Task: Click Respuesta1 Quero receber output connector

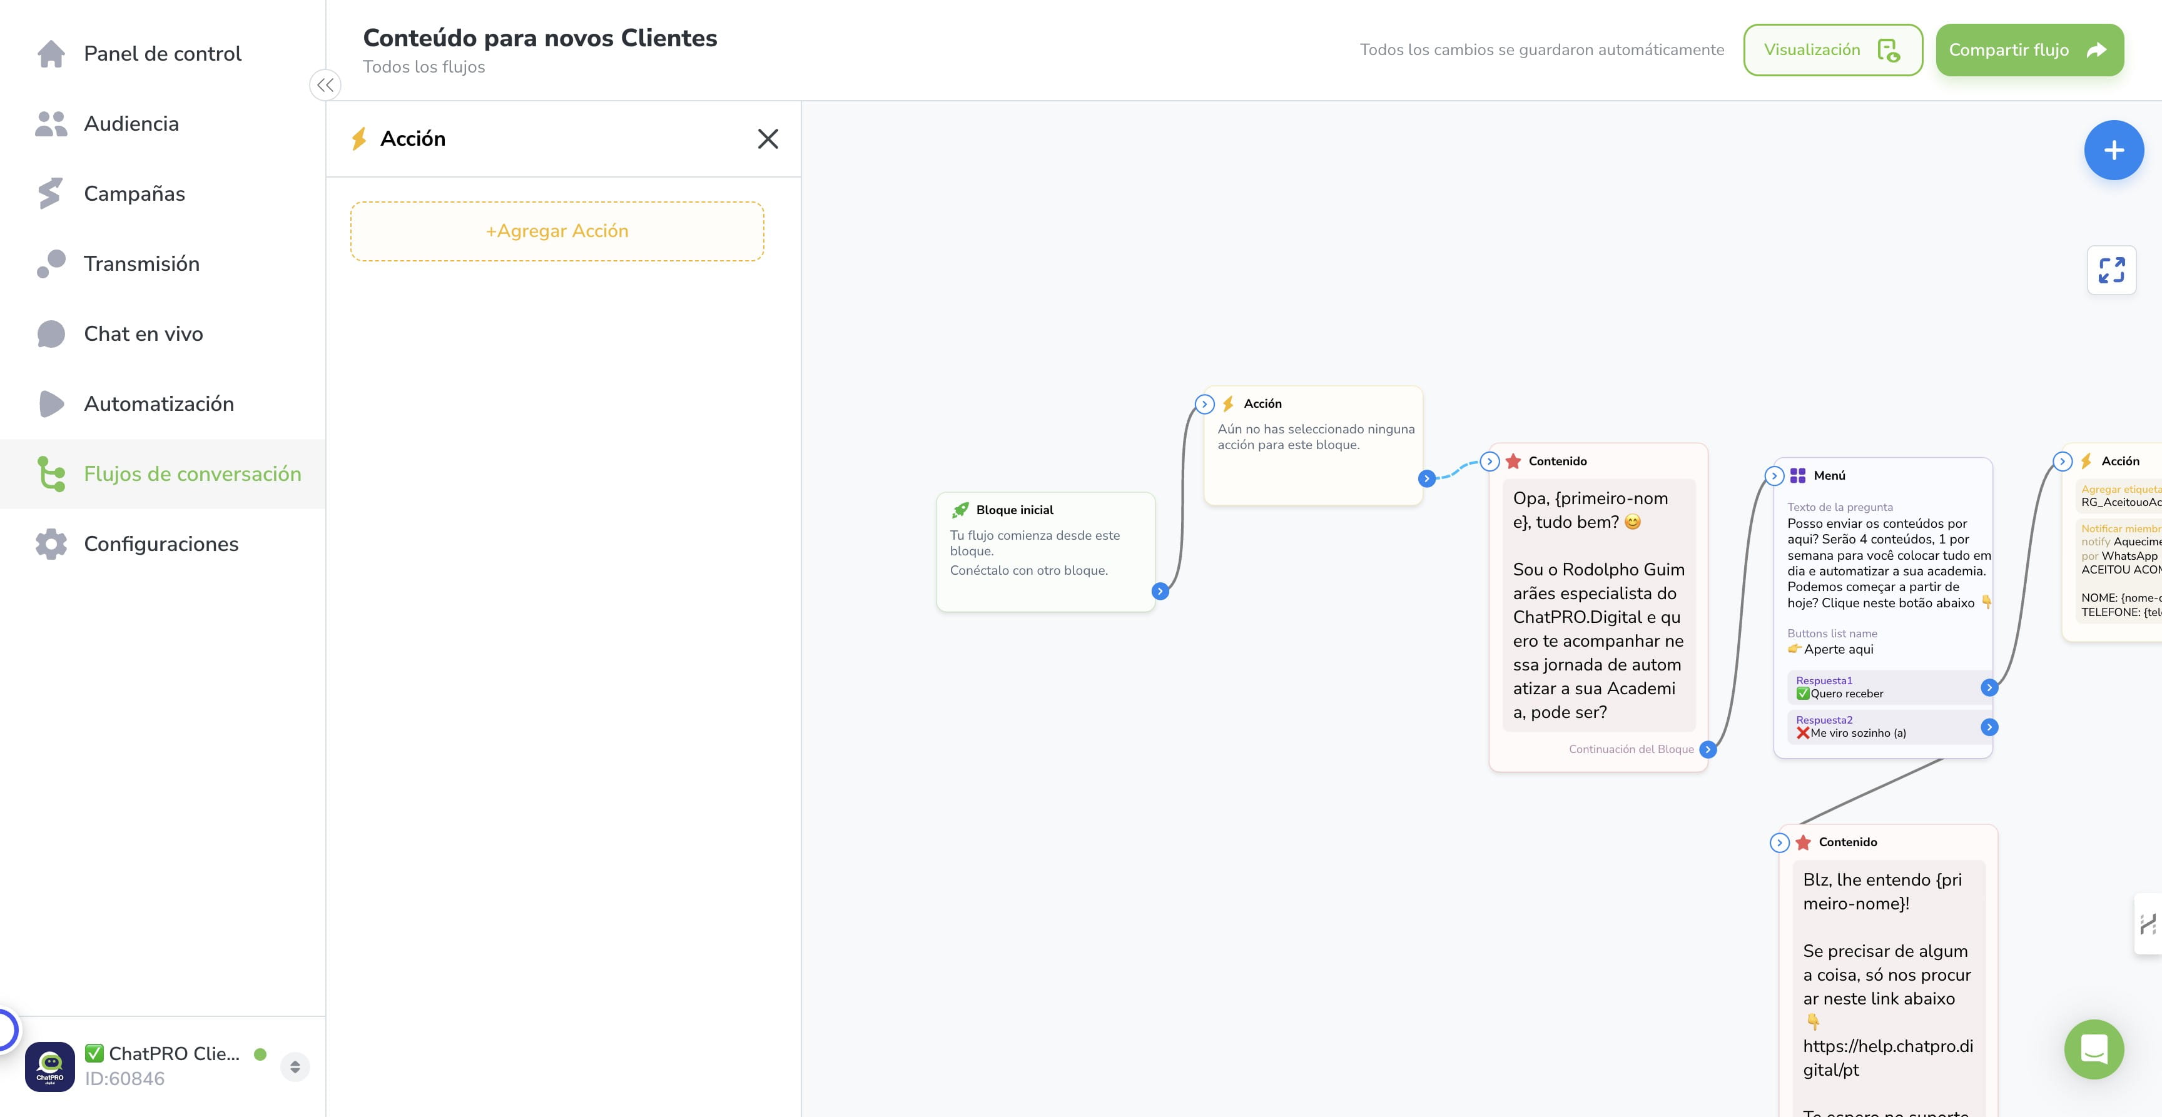Action: coord(1989,687)
